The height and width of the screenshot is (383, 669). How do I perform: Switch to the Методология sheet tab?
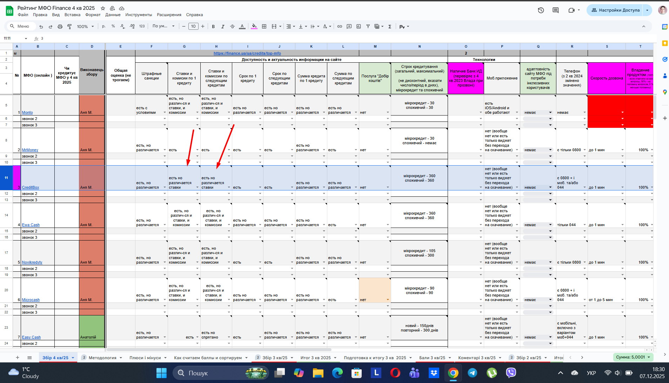click(102, 358)
